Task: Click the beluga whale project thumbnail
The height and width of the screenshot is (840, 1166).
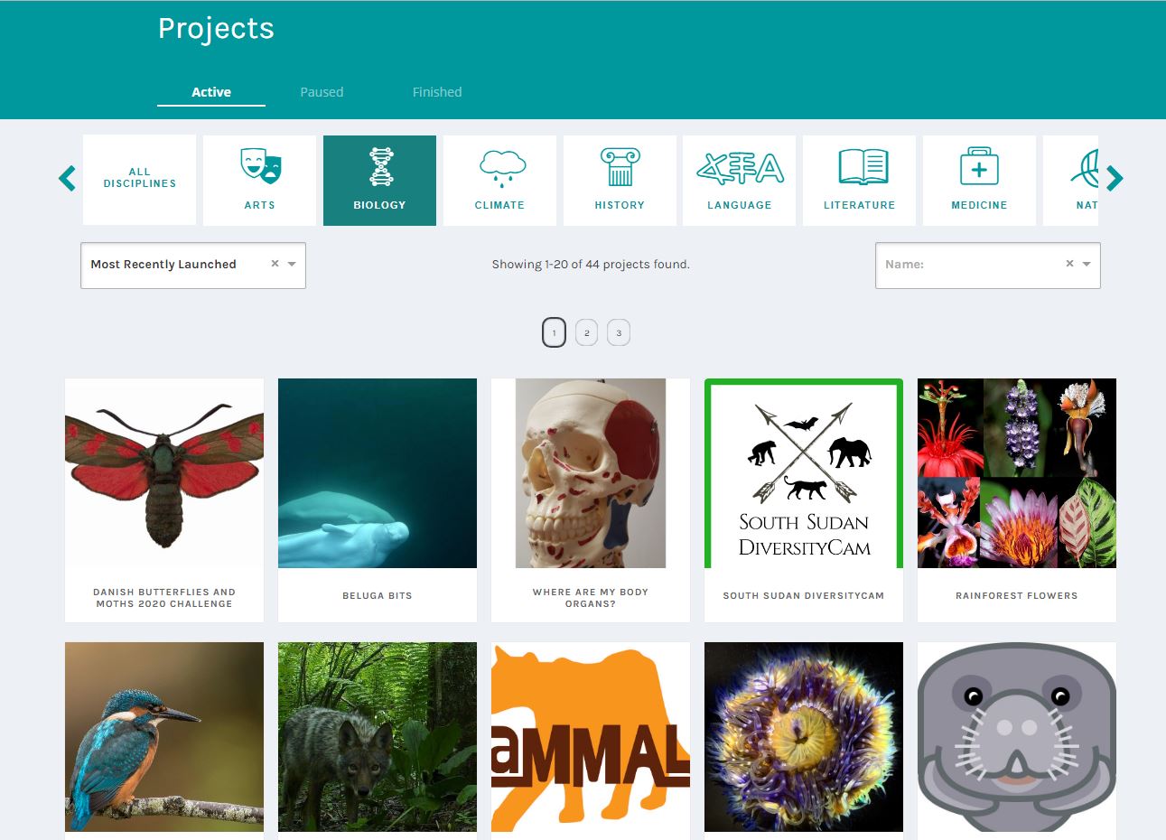Action: (378, 473)
